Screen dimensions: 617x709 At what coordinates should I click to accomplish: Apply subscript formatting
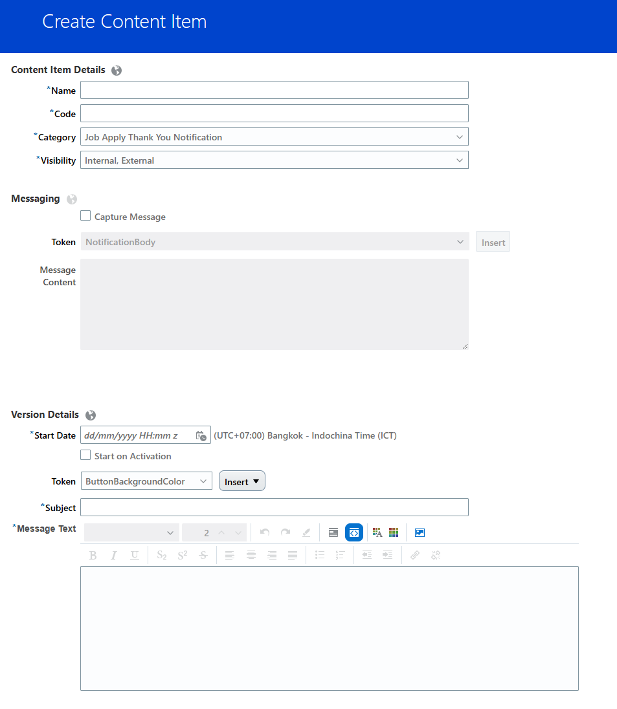click(162, 555)
